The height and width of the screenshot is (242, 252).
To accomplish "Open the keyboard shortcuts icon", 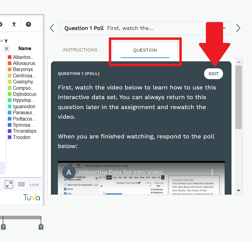I will [x=21, y=184].
